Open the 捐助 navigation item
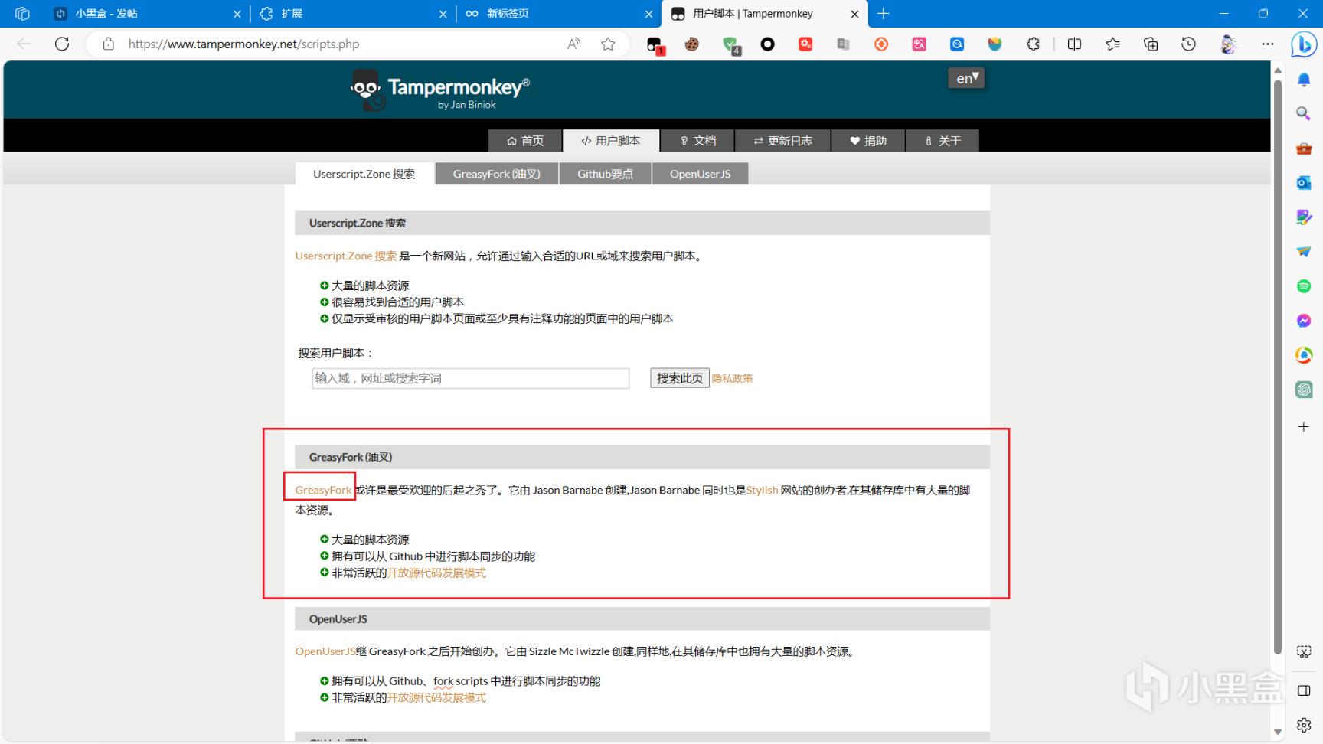The width and height of the screenshot is (1323, 744). click(868, 141)
